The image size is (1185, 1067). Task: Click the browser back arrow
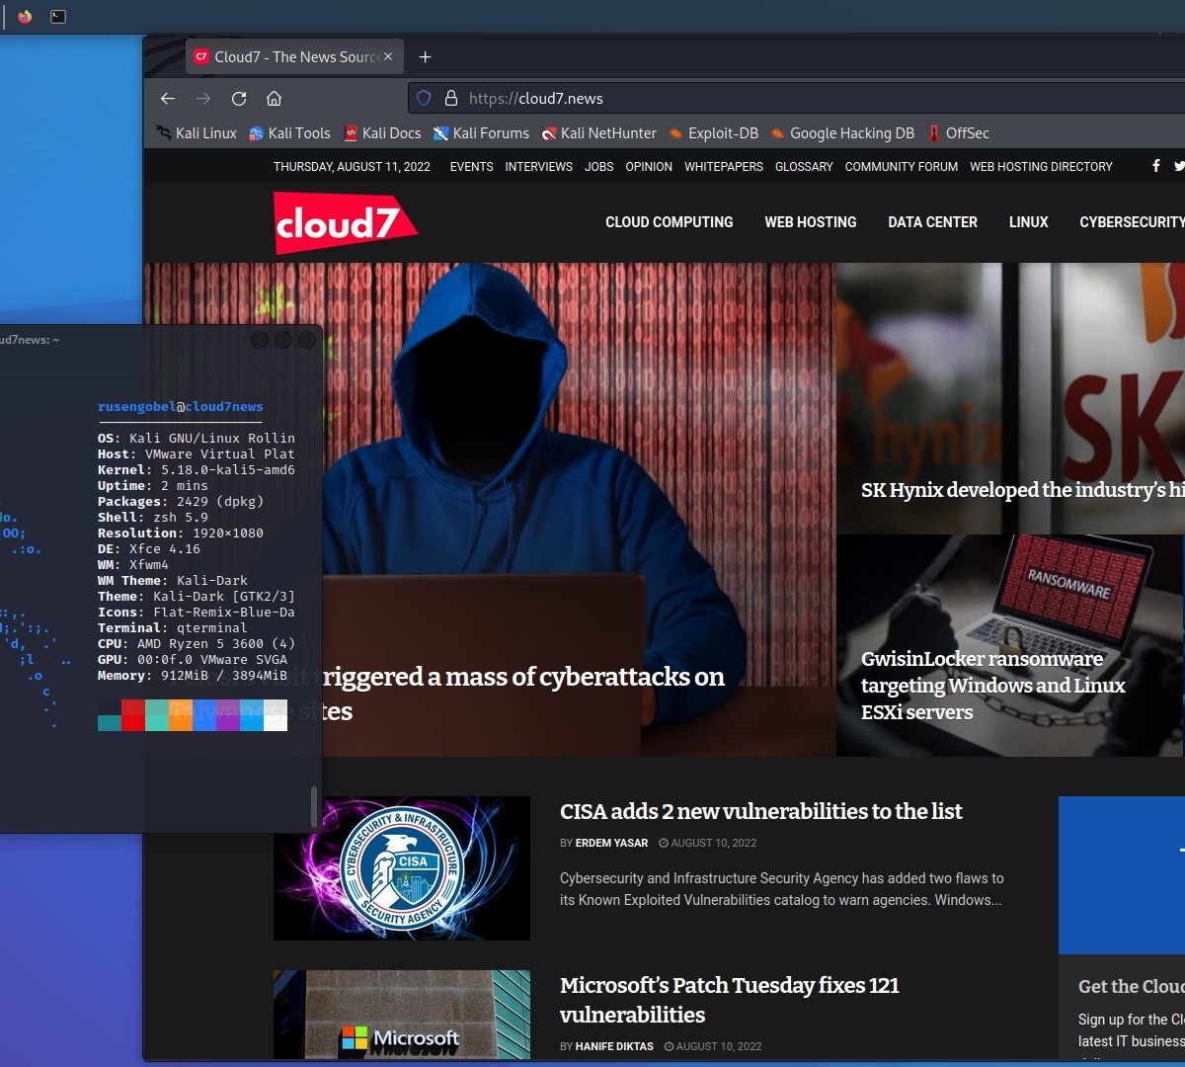(168, 99)
